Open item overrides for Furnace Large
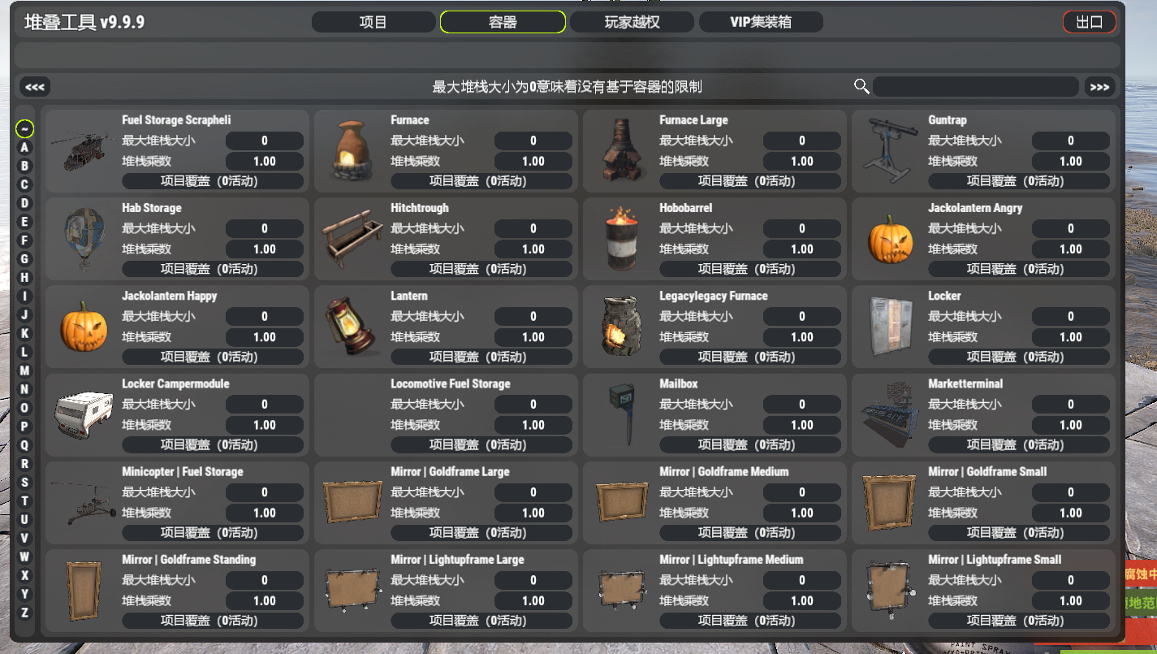1157x654 pixels. (747, 181)
